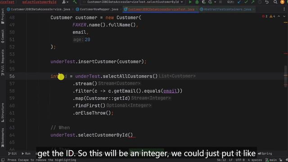288x162 pixels.
Task: Open Pull Requests tool window
Action: tap(3, 63)
